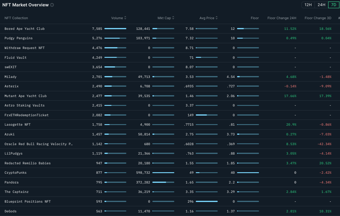Click the Floor column header
340x216 pixels.
pos(255,18)
